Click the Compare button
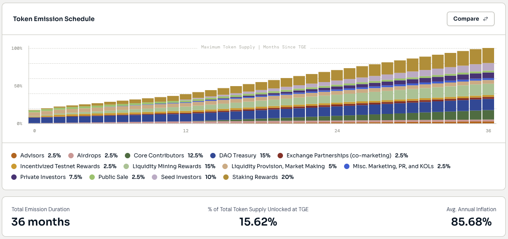508x239 pixels. (470, 19)
